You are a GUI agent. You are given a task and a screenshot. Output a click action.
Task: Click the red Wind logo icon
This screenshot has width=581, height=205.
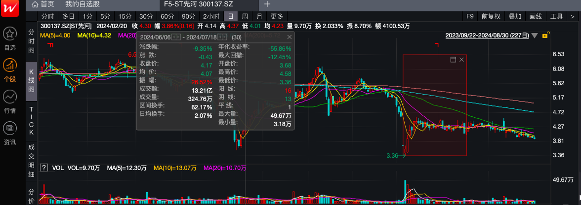click(10, 8)
